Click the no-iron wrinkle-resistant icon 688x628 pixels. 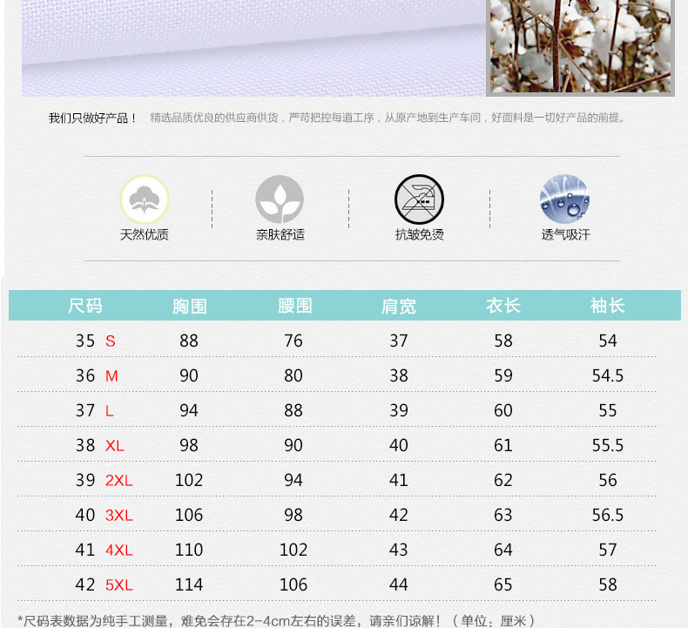(x=419, y=199)
